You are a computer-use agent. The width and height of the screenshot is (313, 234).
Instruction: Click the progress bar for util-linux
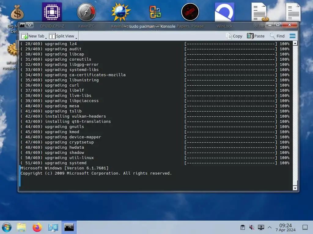pos(230,158)
